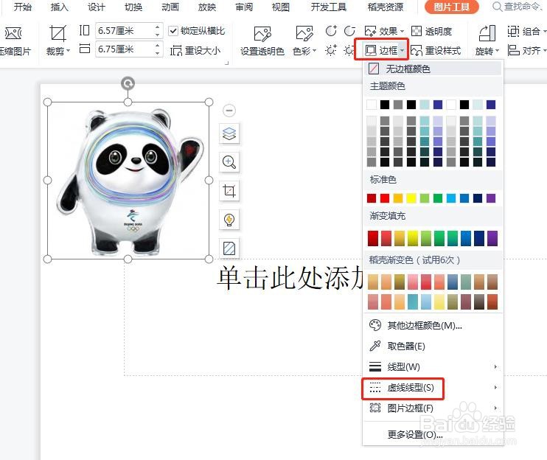Choose the red gradient fill swatch

(x=373, y=239)
